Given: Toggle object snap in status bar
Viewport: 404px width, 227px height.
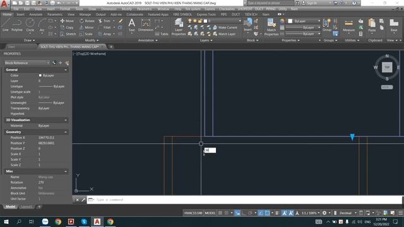Looking at the screenshot, I should [267, 213].
